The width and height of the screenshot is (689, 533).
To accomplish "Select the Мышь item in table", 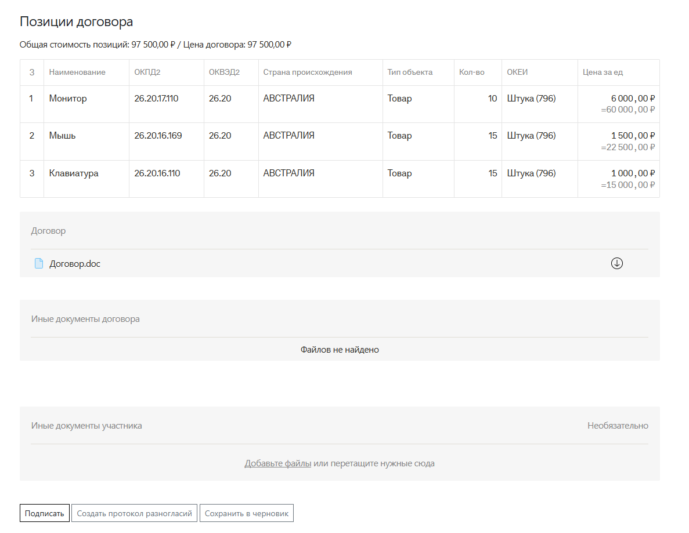I will click(62, 136).
